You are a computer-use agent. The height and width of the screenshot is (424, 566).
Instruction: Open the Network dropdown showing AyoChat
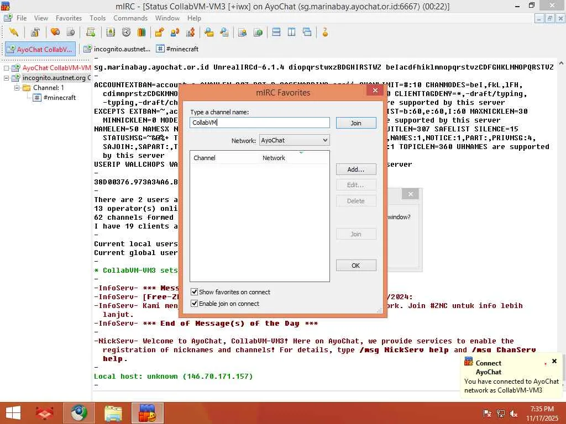tap(294, 140)
